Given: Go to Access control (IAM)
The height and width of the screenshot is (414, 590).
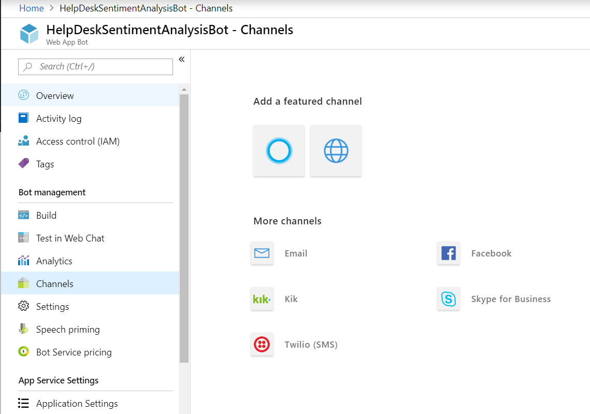Looking at the screenshot, I should [78, 141].
